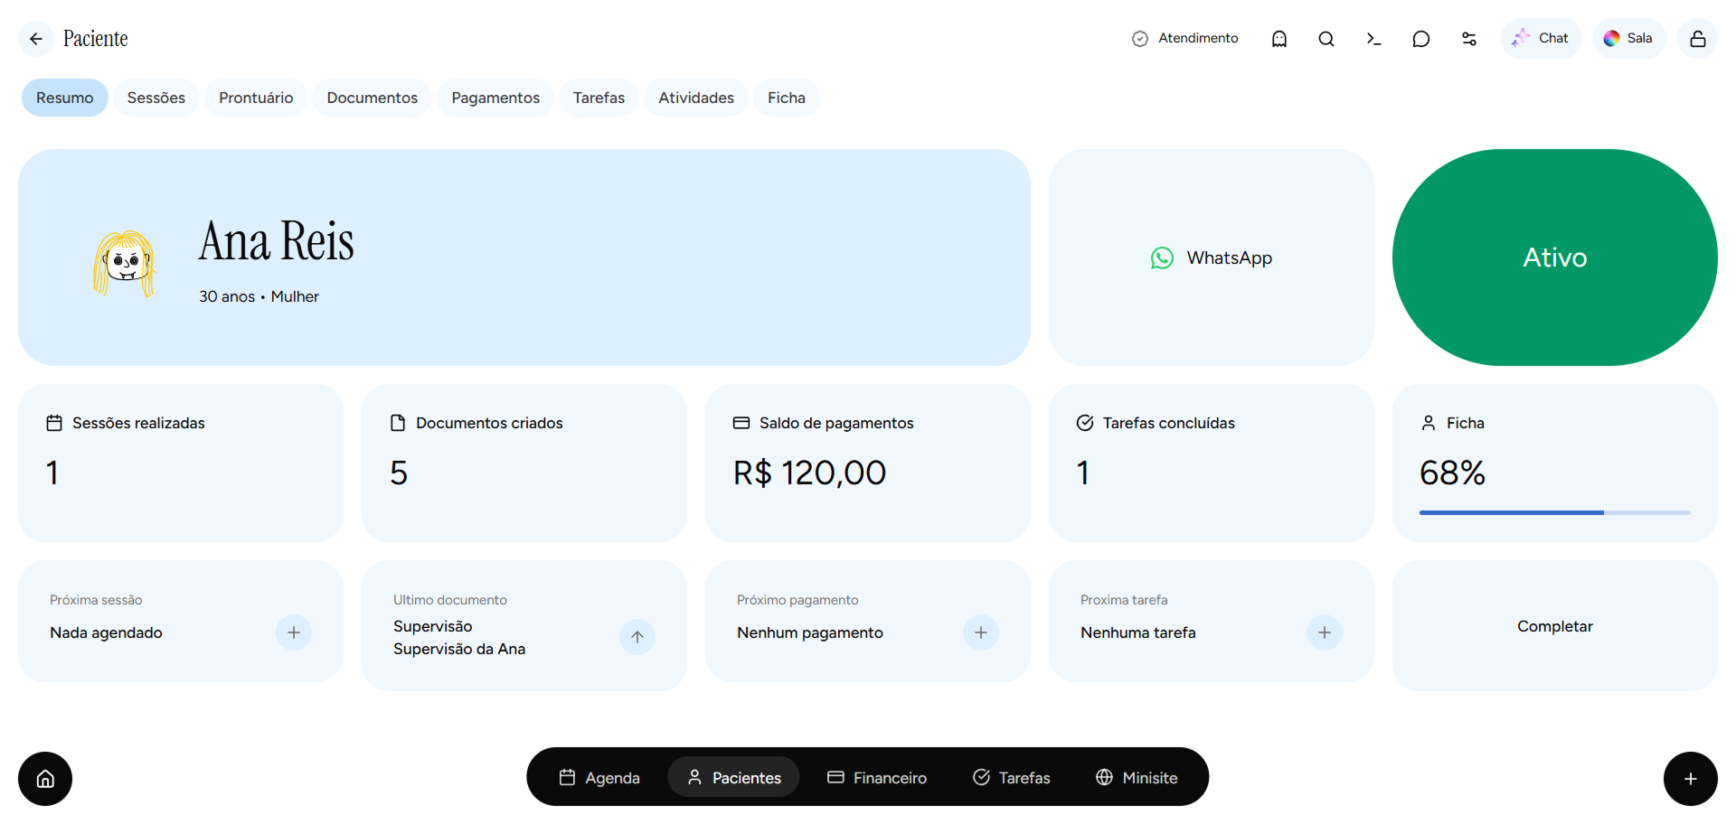Image resolution: width=1736 pixels, height=824 pixels.
Task: Click the Ana Reis name heading
Action: pyautogui.click(x=277, y=241)
